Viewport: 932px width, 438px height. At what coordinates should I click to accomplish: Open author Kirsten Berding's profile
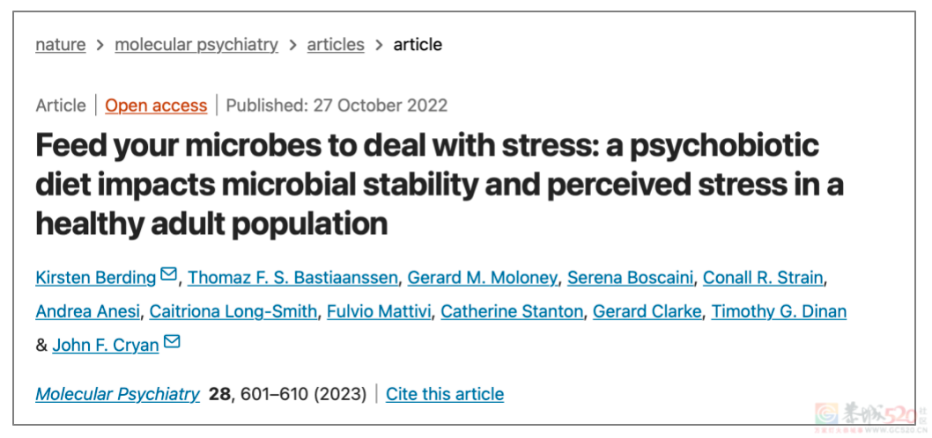96,277
